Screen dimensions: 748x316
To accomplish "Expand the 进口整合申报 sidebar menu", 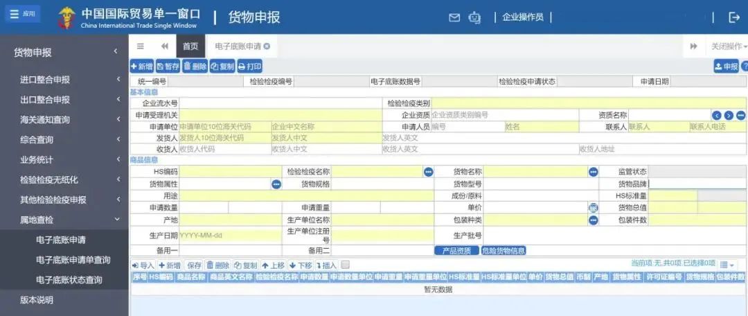I will 64,80.
